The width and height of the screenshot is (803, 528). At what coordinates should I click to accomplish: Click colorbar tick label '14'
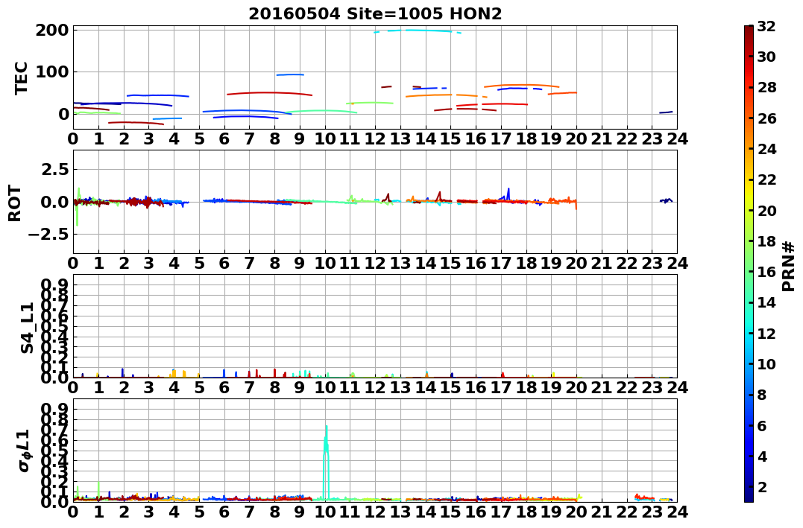coord(767,302)
